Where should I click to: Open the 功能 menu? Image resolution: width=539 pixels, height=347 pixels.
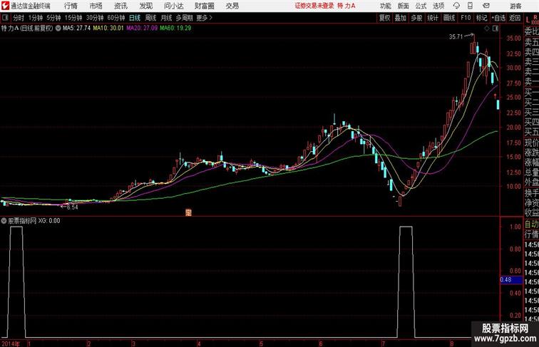pyautogui.click(x=385, y=6)
